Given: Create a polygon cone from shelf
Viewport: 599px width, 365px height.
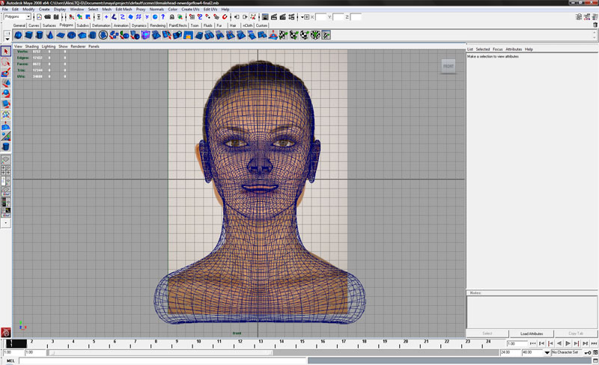Looking at the screenshot, I should tap(50, 35).
